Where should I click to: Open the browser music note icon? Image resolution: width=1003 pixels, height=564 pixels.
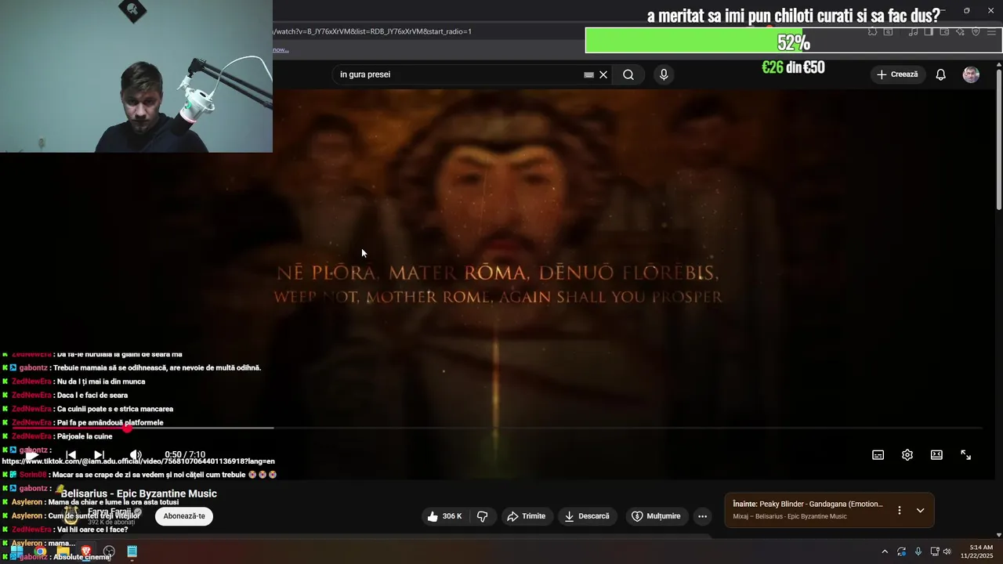913,32
